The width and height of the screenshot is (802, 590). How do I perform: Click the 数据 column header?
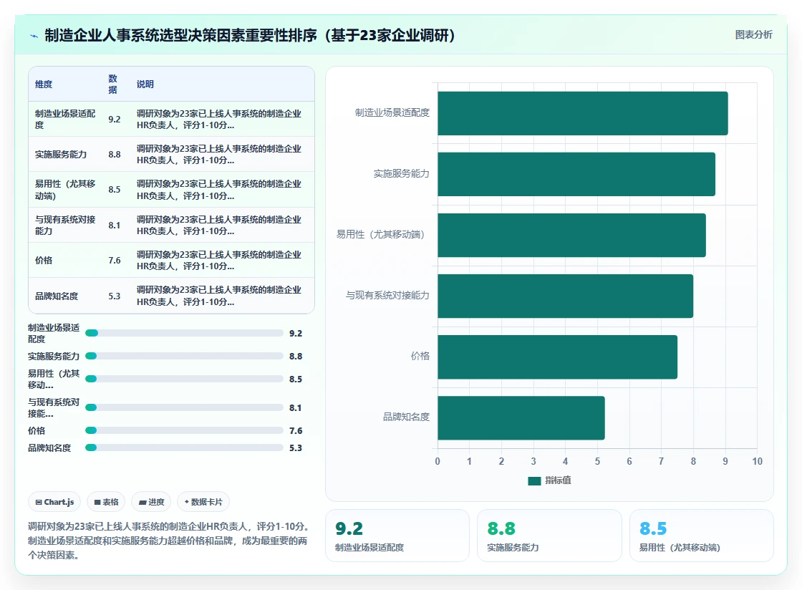coord(112,84)
